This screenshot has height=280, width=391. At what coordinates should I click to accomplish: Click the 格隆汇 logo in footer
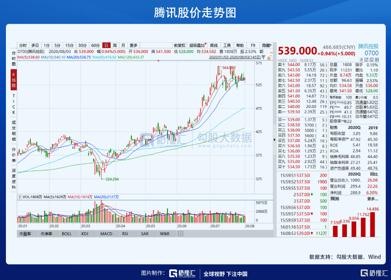(182, 273)
